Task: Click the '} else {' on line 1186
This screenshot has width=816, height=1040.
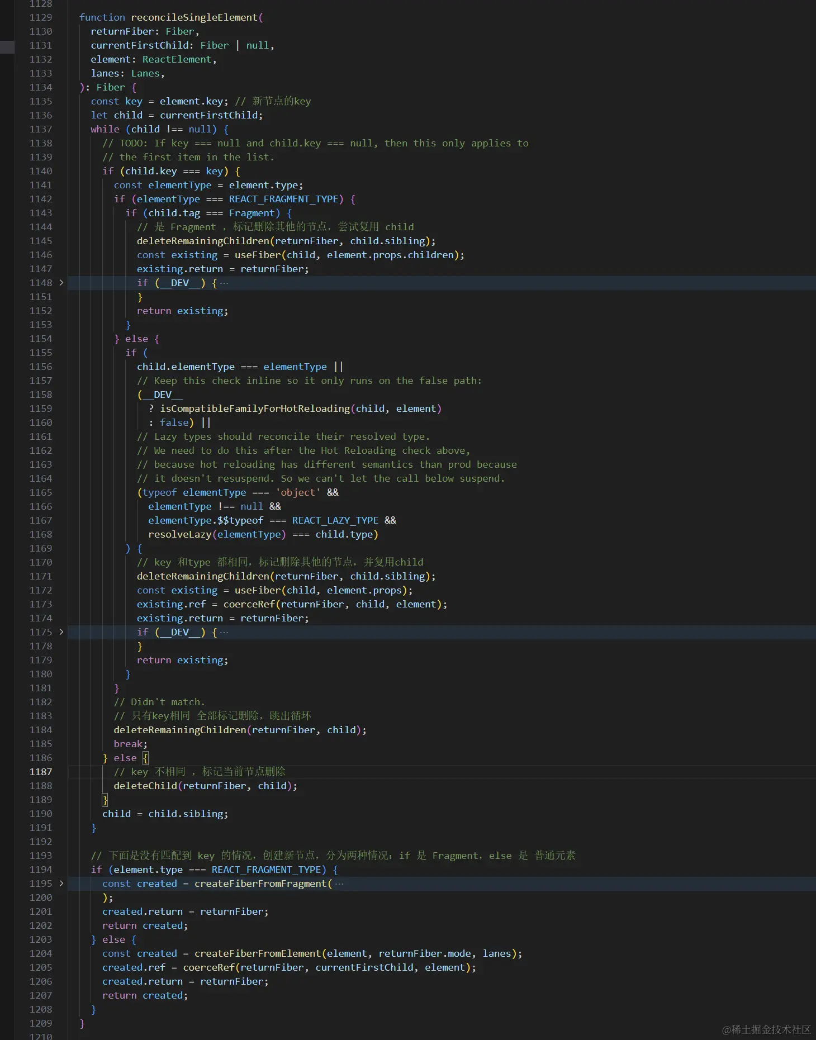Action: coord(125,758)
